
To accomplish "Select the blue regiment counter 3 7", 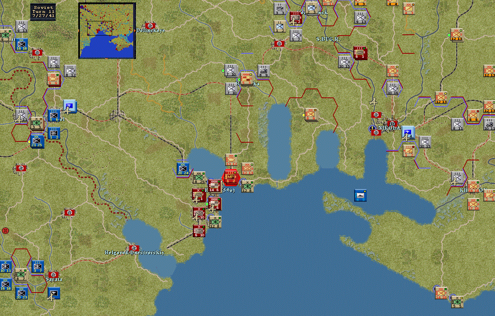I will click(x=38, y=267).
